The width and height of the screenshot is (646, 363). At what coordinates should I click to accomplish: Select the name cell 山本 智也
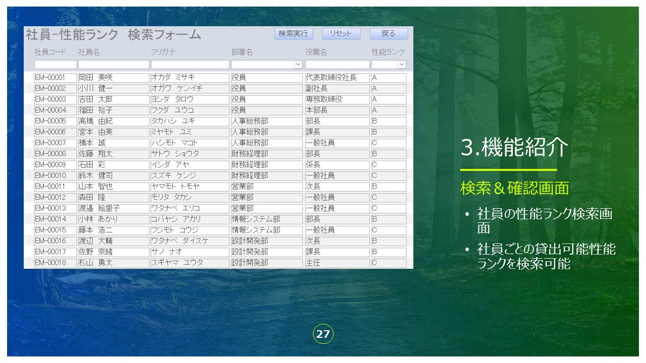[114, 187]
